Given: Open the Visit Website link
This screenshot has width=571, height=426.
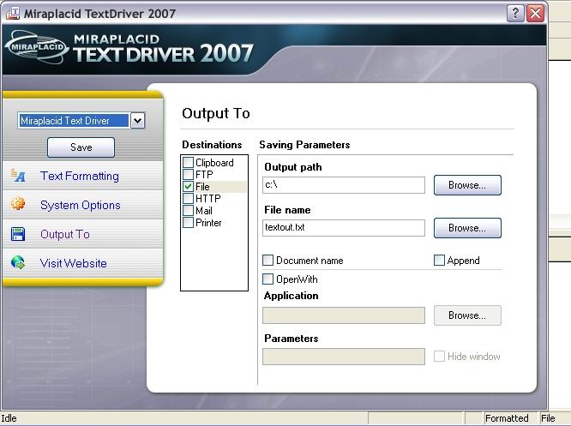Looking at the screenshot, I should click(x=73, y=263).
